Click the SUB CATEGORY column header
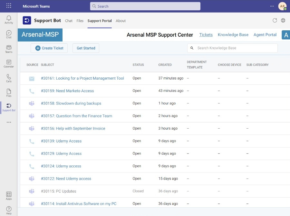The image size is (290, 216). tap(257, 65)
